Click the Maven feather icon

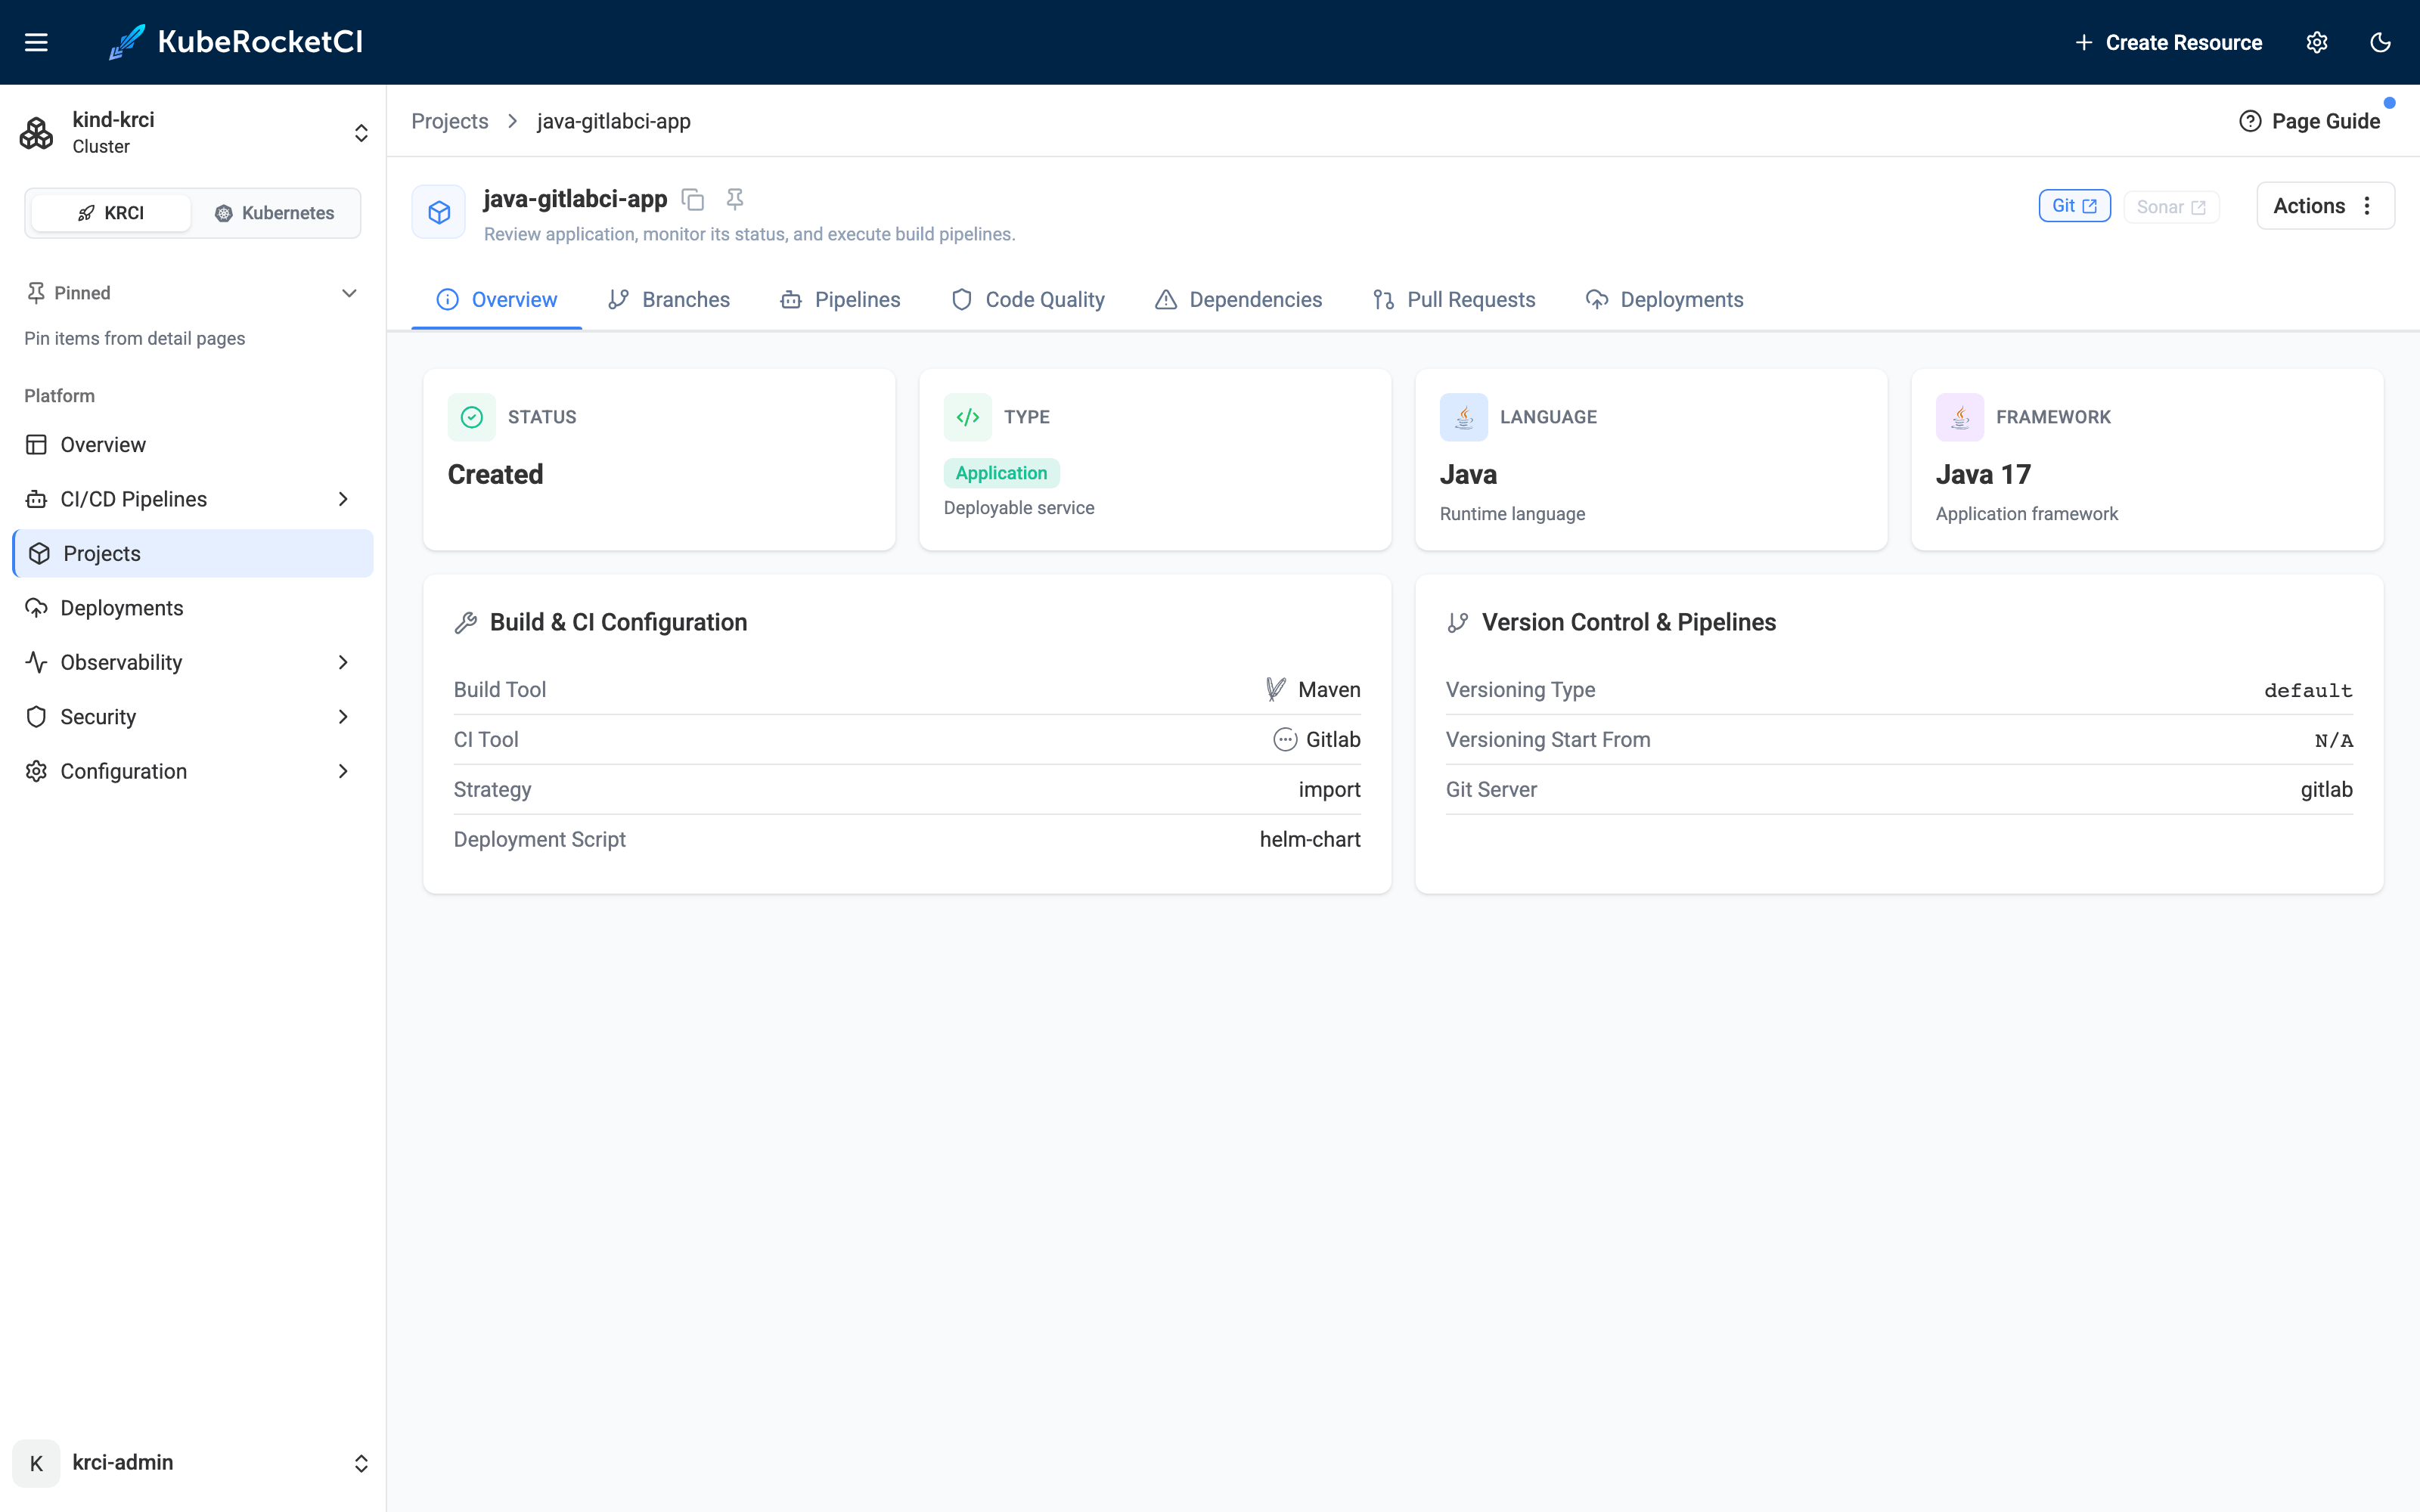1276,689
